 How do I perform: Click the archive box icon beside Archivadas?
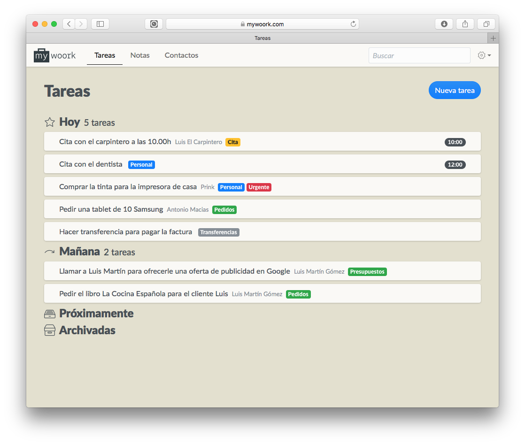(x=50, y=330)
